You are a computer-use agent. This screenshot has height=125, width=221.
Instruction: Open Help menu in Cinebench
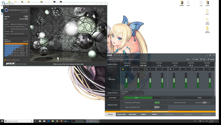(x=8, y=6)
